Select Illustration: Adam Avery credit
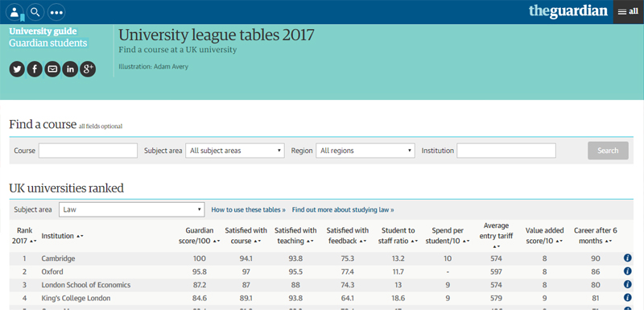 153,67
